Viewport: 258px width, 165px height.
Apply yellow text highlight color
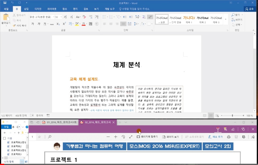coord(77,24)
